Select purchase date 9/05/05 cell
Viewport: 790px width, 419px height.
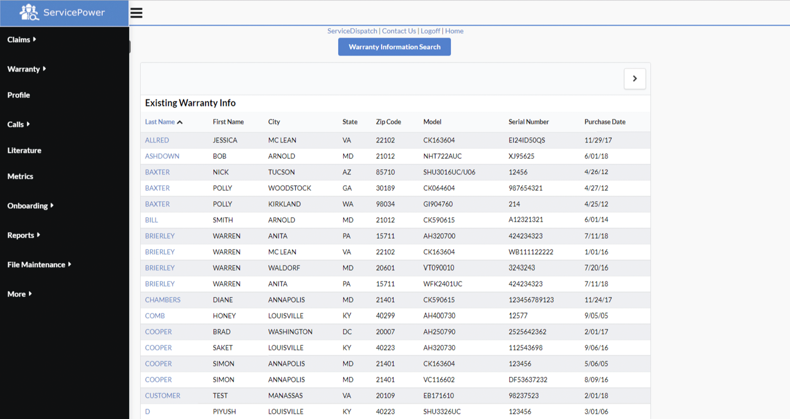click(x=596, y=316)
